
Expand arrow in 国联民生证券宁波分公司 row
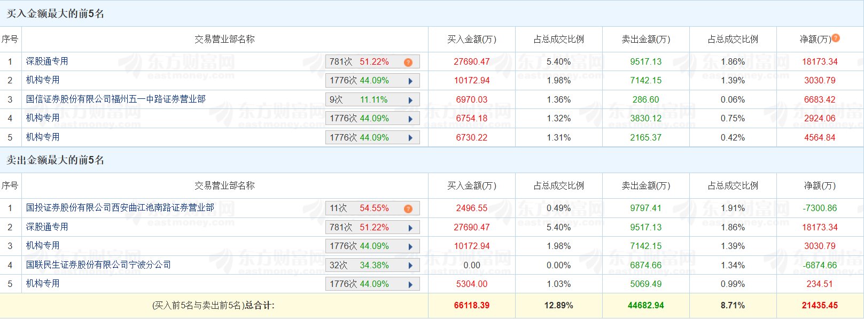(x=410, y=266)
